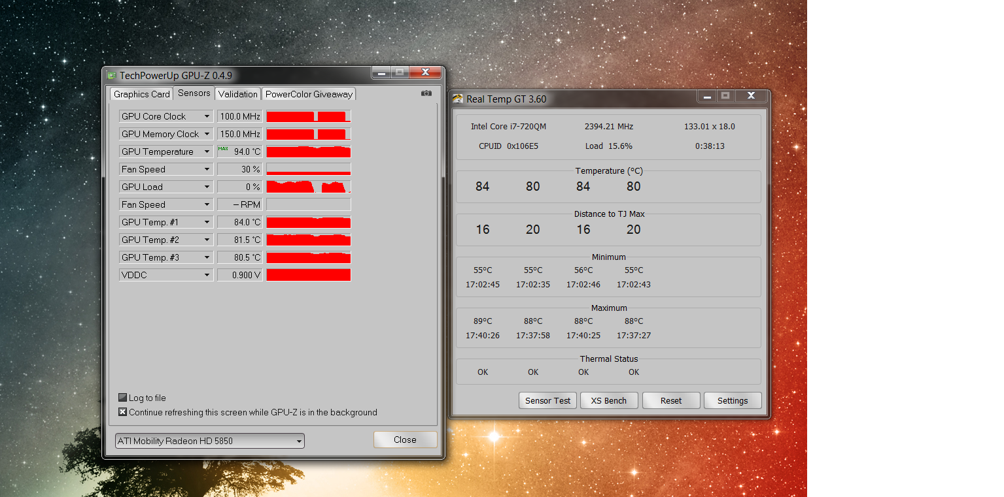Open the Fan Speed percent sensor dropdown
This screenshot has height=497, width=1004.
tap(166, 169)
